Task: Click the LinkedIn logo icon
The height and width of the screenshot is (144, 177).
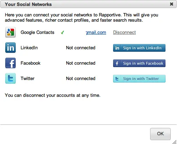Action: point(10,48)
